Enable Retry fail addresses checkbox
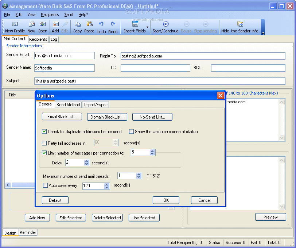Viewport: 296px width, 248px height. click(x=44, y=143)
